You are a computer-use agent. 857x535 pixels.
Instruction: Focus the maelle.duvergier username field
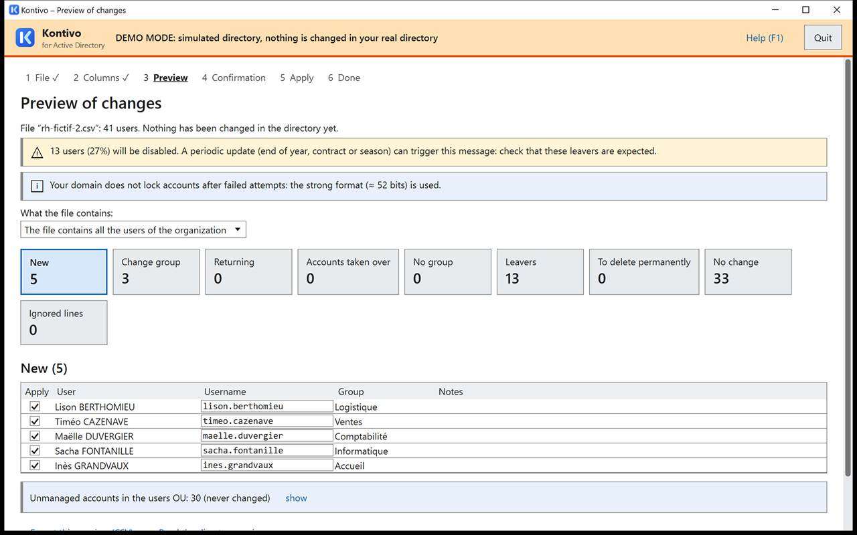(x=266, y=435)
